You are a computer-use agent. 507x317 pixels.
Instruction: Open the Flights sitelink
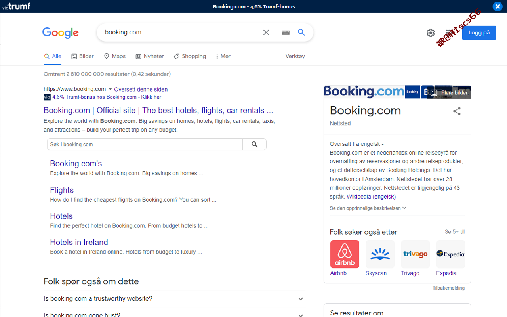[x=62, y=190]
